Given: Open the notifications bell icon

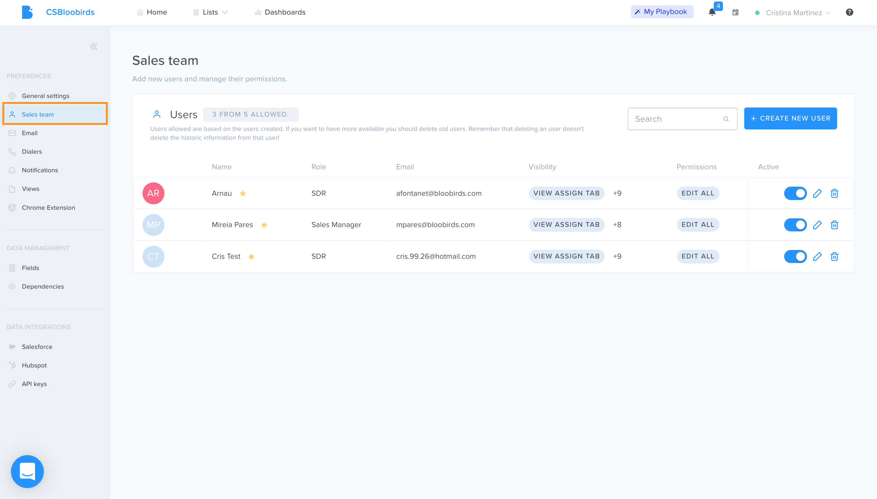Looking at the screenshot, I should (712, 12).
